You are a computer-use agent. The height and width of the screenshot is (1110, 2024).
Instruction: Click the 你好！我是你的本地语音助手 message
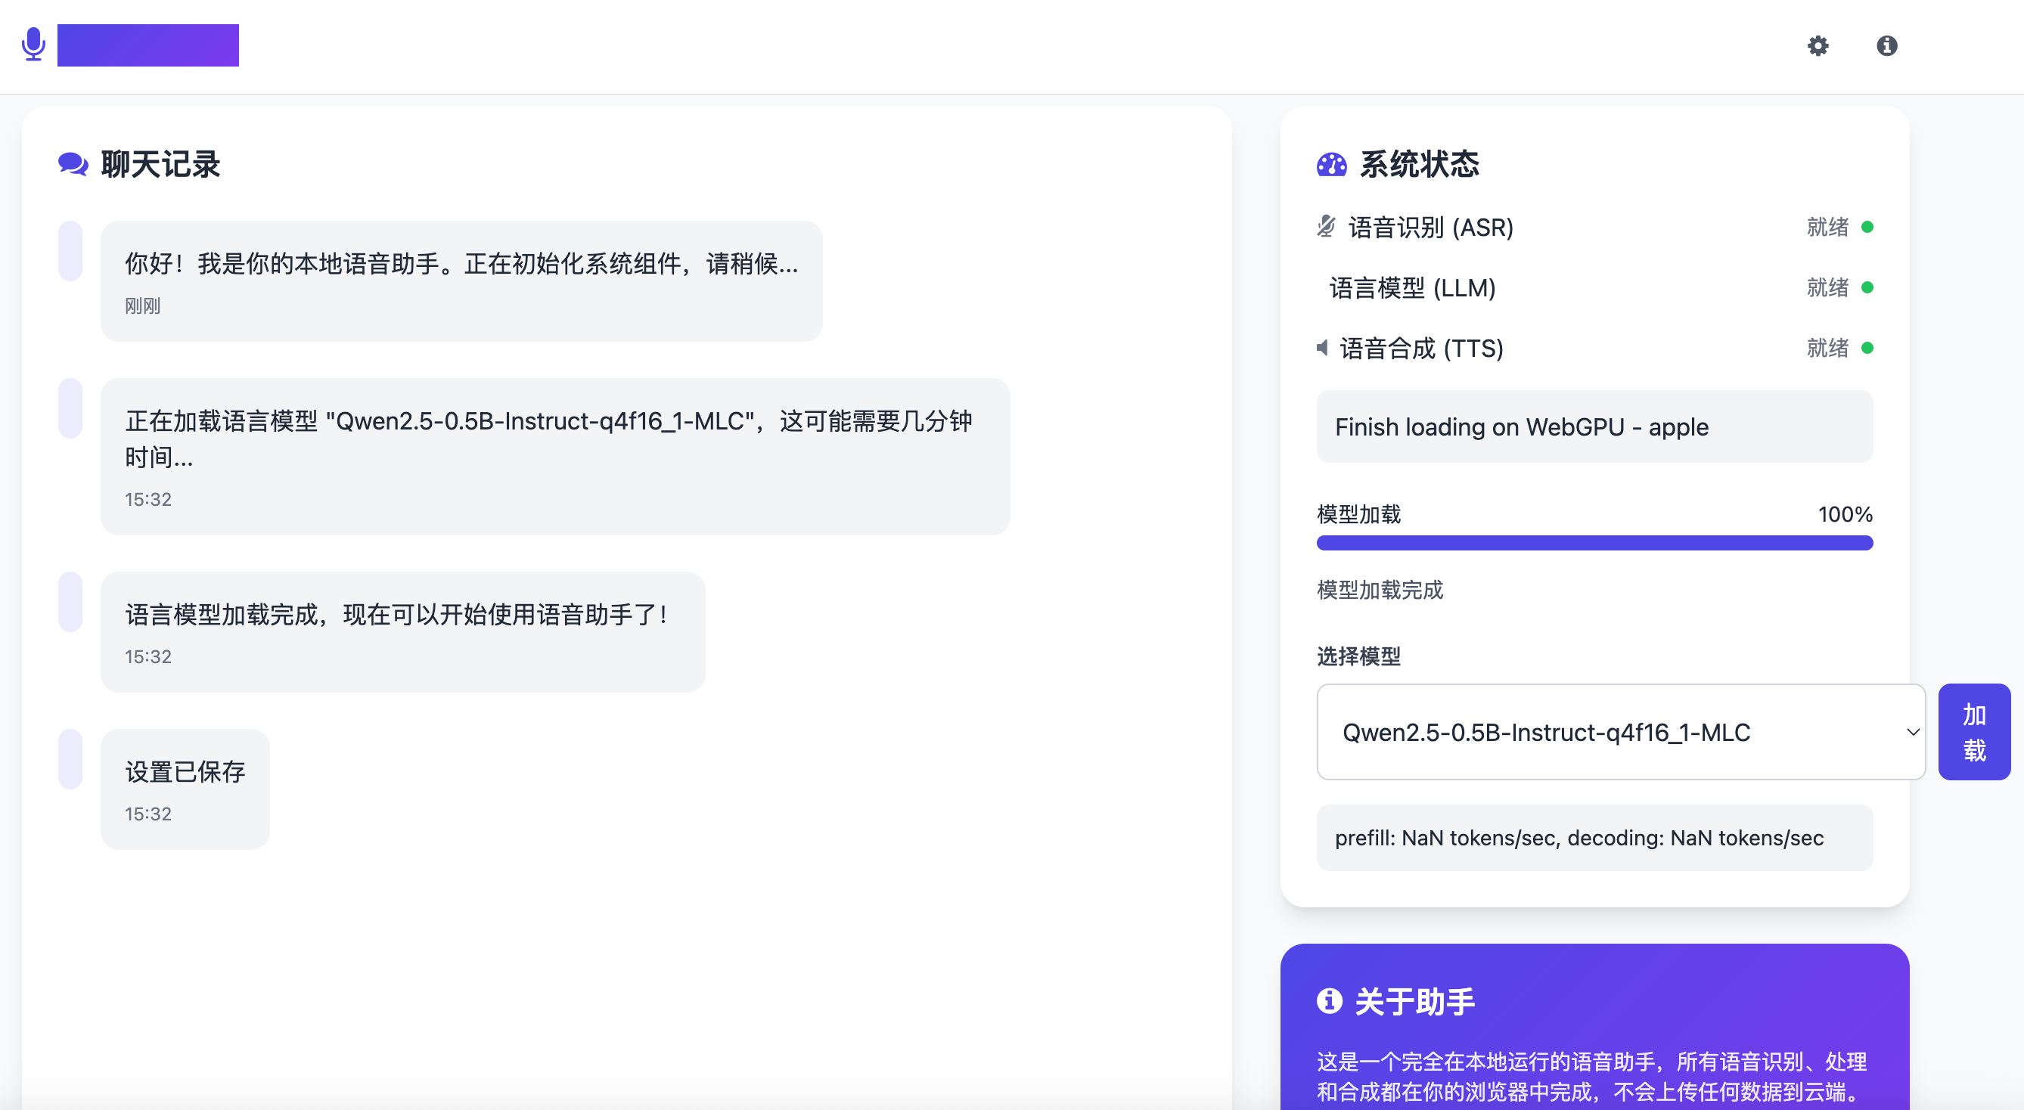coord(461,281)
